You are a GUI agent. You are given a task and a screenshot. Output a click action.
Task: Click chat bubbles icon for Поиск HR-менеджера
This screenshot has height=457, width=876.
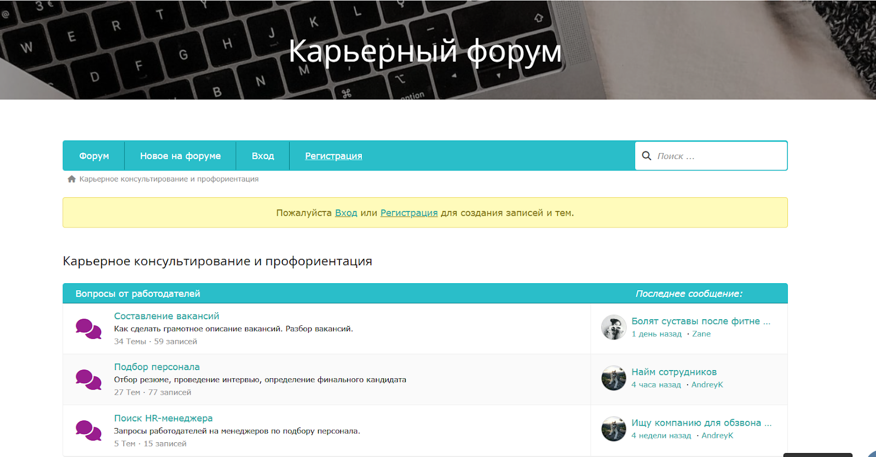(x=89, y=431)
